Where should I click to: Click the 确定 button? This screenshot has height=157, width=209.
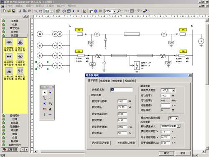click(166, 153)
